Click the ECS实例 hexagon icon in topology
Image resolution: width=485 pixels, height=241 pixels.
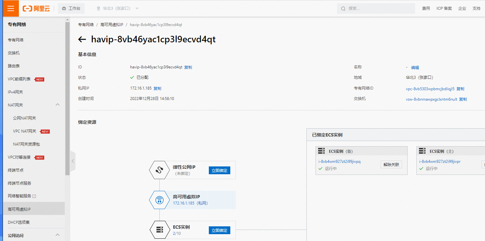[159, 230]
